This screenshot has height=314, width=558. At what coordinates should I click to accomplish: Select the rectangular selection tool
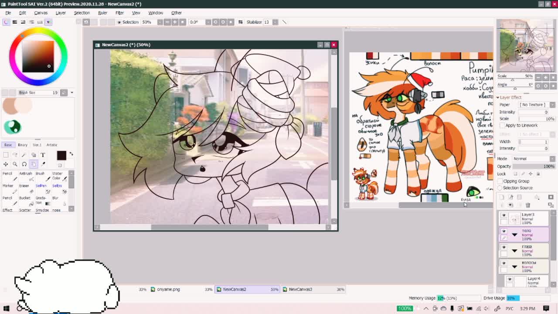[x=6, y=155]
